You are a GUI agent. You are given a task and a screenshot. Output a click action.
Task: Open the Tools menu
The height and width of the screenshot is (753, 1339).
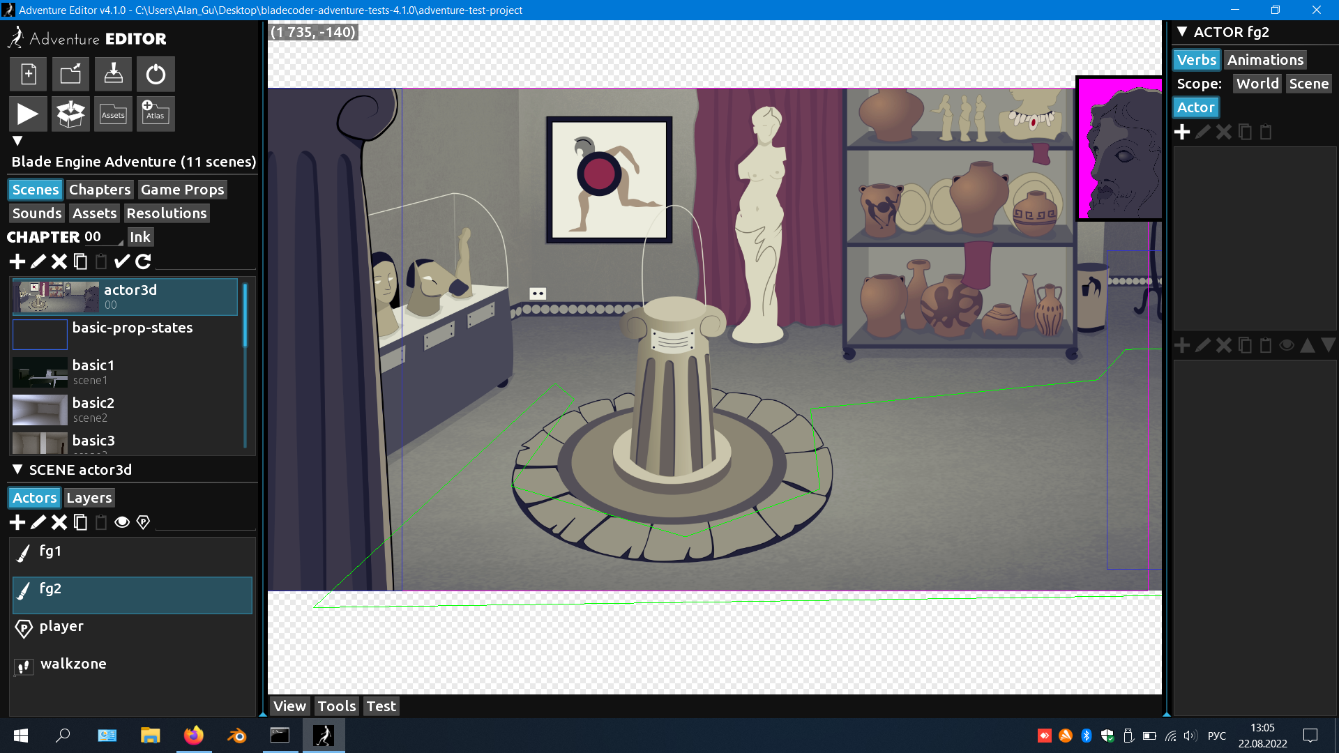click(x=336, y=706)
